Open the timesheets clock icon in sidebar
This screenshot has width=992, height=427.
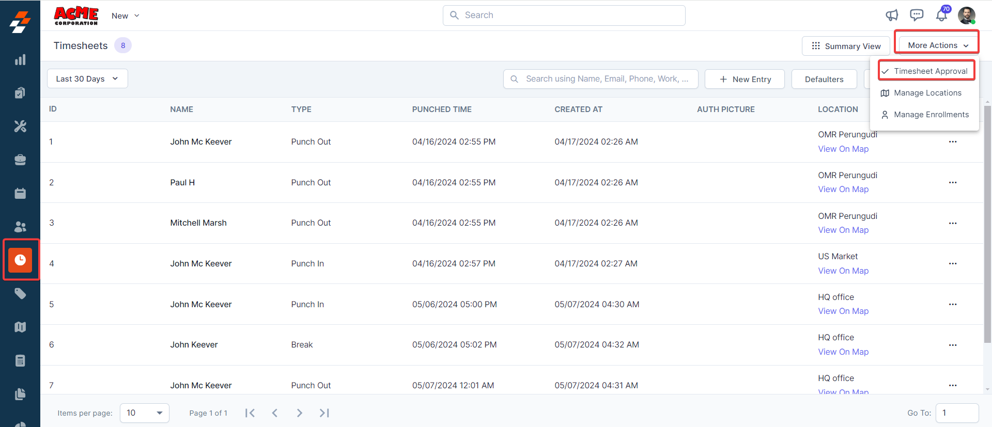[20, 260]
